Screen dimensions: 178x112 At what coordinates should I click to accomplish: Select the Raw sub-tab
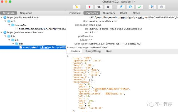point(109,51)
